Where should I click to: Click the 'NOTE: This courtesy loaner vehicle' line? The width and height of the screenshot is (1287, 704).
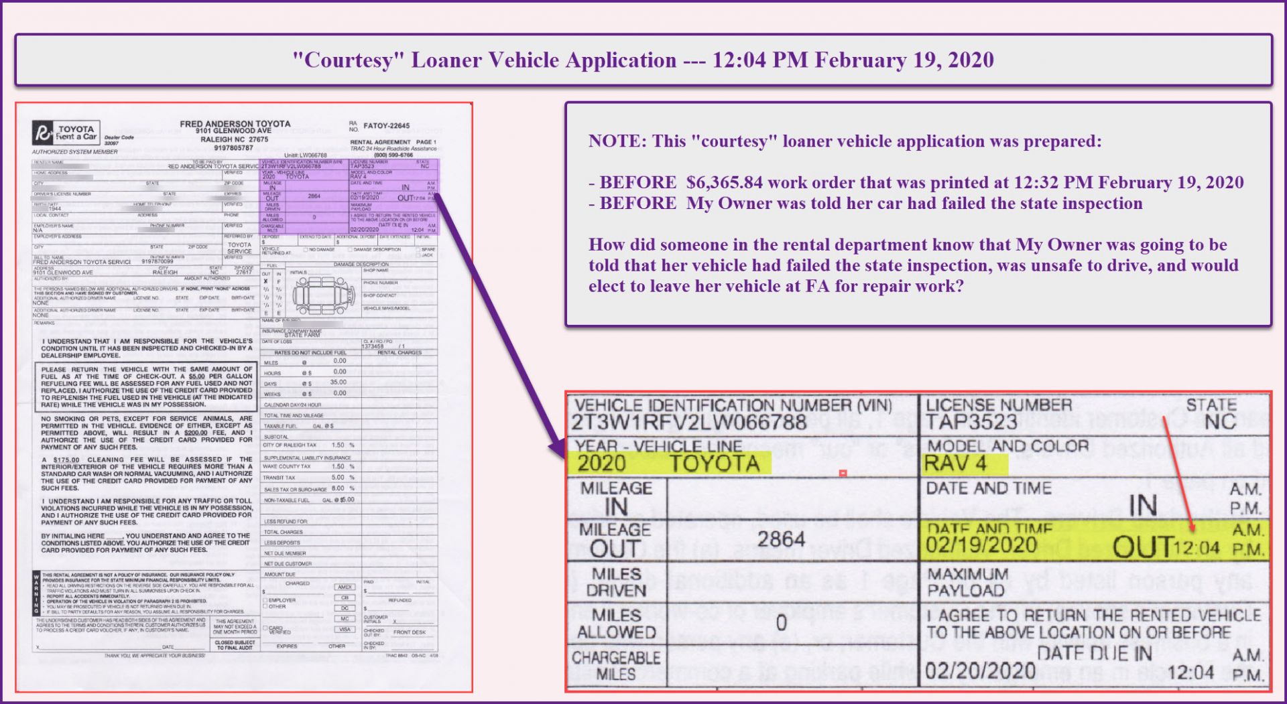pyautogui.click(x=845, y=141)
